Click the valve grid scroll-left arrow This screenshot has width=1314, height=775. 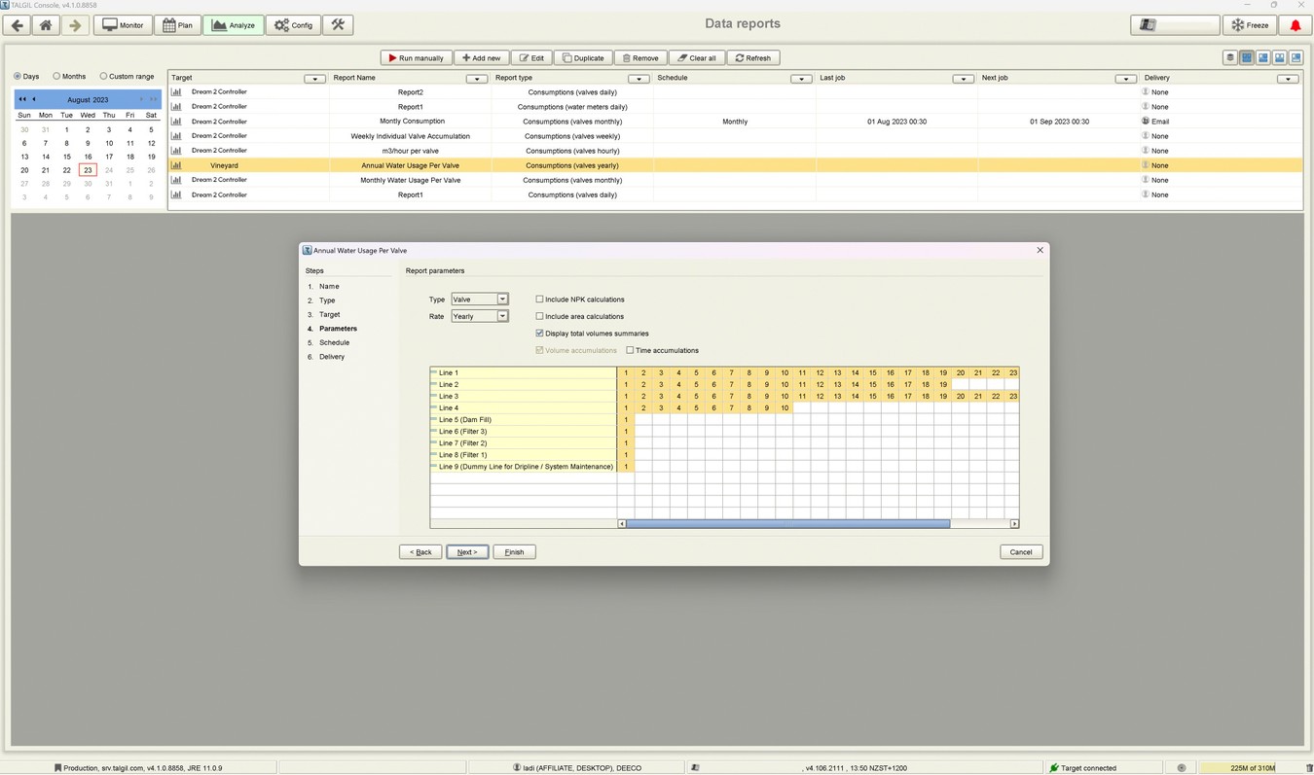(623, 524)
